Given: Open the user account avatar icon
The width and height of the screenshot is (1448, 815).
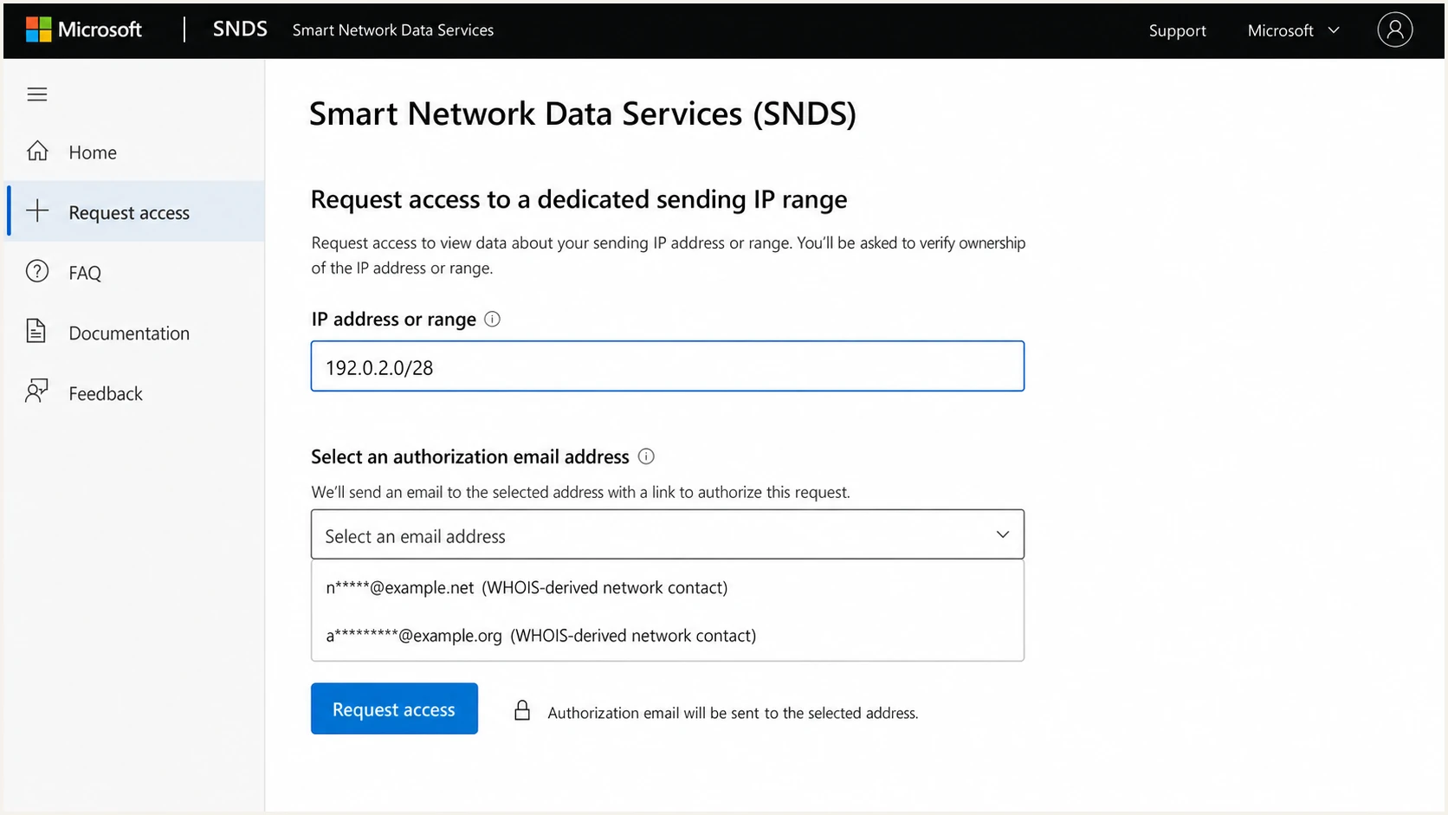Looking at the screenshot, I should coord(1394,29).
